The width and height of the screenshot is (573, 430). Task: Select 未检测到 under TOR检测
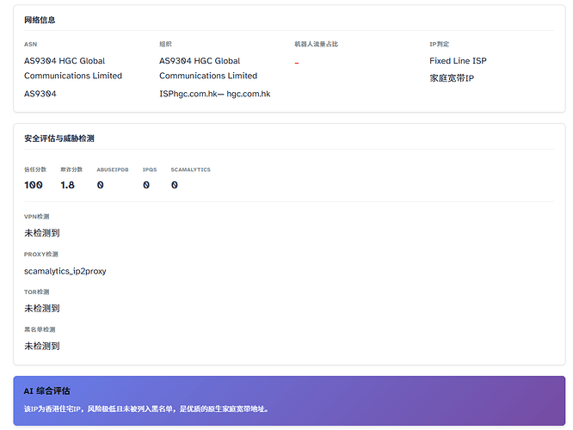coord(42,309)
